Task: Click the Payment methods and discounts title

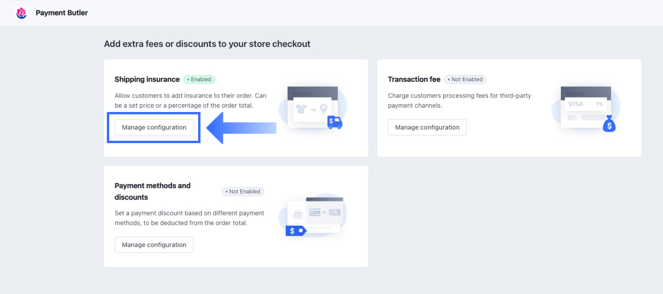Action: 152,191
